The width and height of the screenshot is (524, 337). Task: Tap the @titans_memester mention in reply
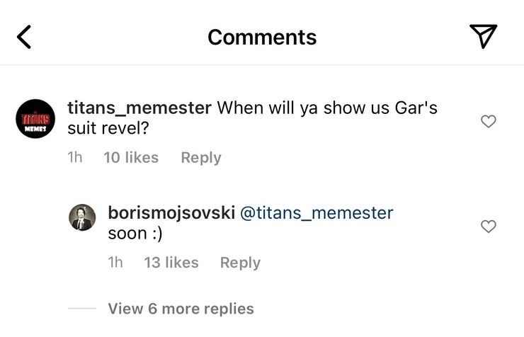[317, 212]
